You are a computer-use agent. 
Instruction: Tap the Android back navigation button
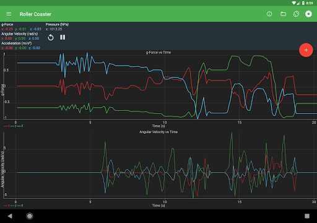(10, 216)
